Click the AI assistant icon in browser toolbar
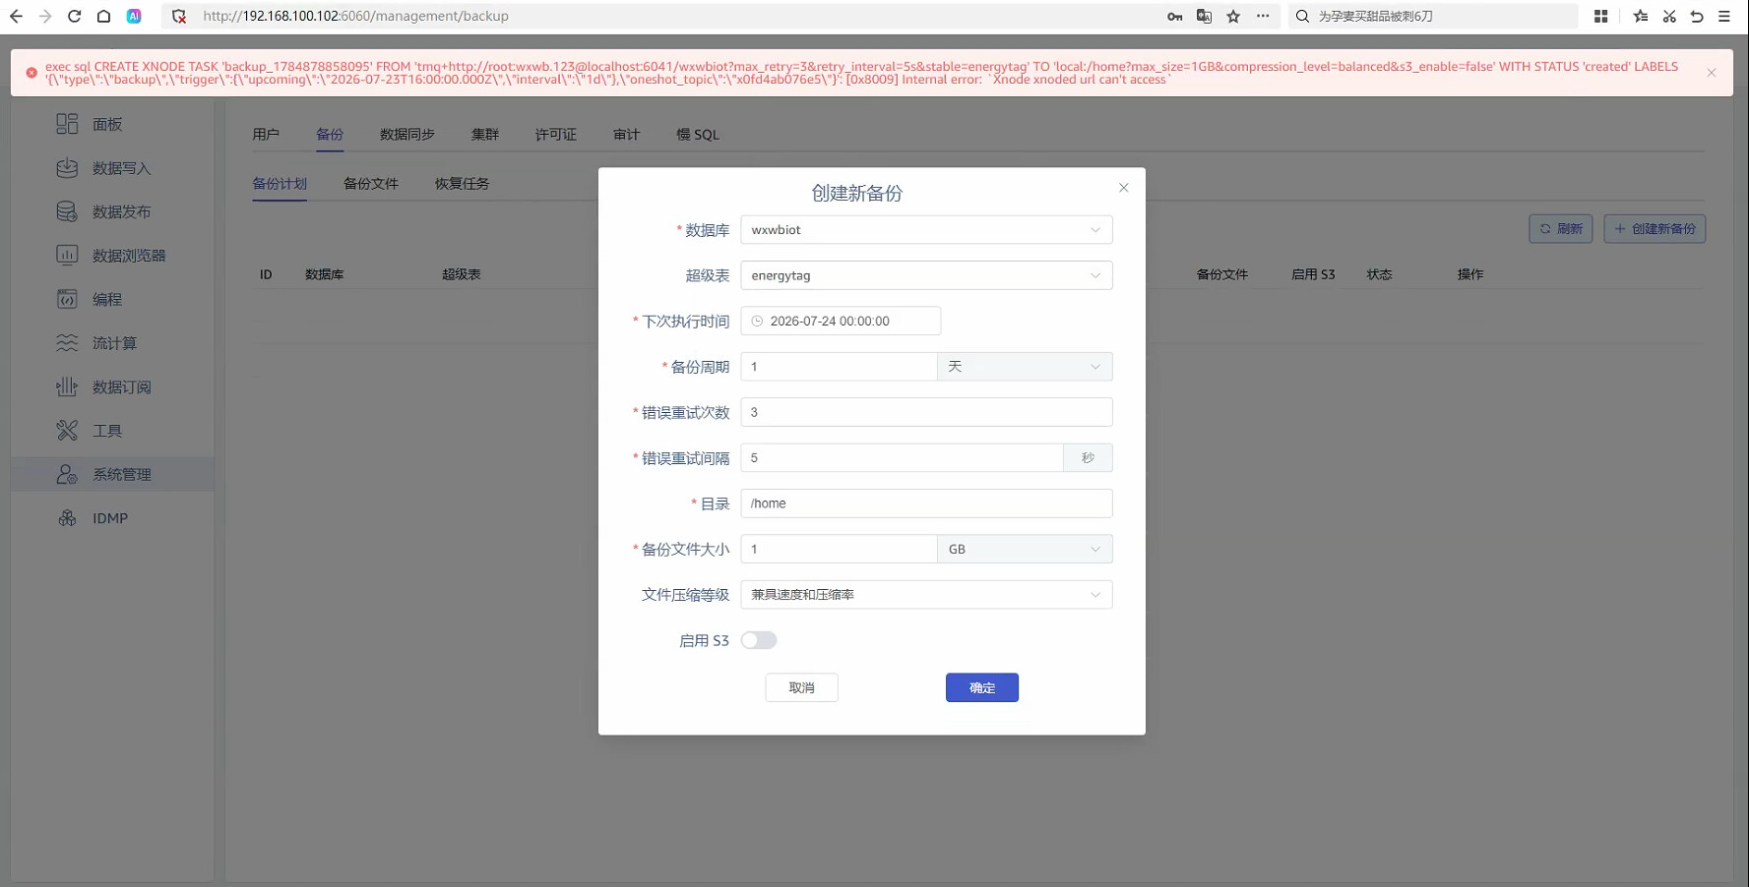This screenshot has height=887, width=1749. (x=134, y=16)
